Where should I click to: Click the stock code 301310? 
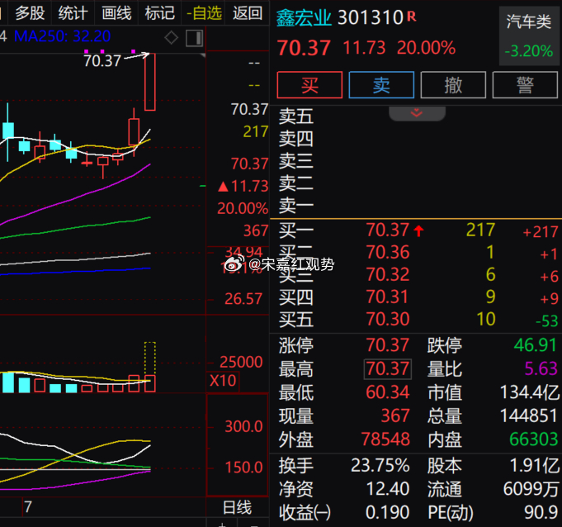click(371, 18)
